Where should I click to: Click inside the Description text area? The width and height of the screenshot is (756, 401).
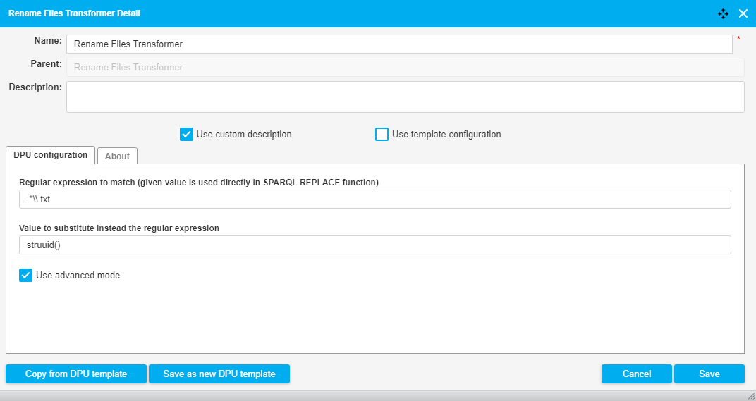click(405, 97)
